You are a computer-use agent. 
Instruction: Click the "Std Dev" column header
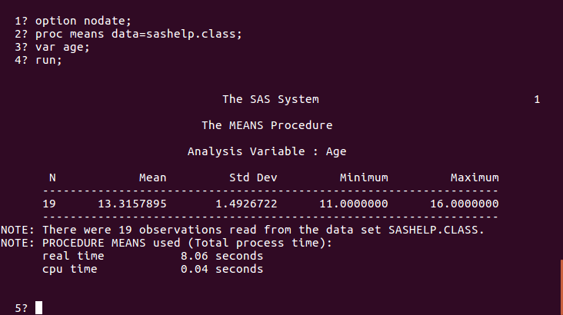[253, 177]
